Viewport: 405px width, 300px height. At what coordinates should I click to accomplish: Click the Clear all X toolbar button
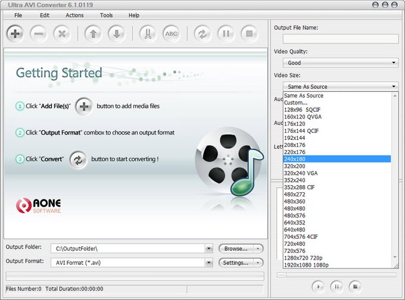62,33
